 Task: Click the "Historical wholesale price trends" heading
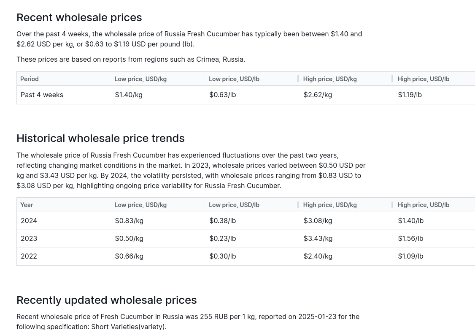click(100, 138)
